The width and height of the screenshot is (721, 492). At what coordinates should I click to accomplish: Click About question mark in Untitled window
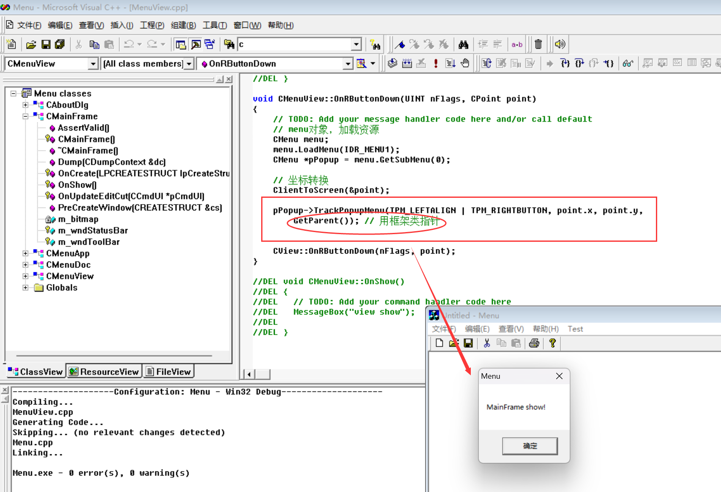(552, 343)
